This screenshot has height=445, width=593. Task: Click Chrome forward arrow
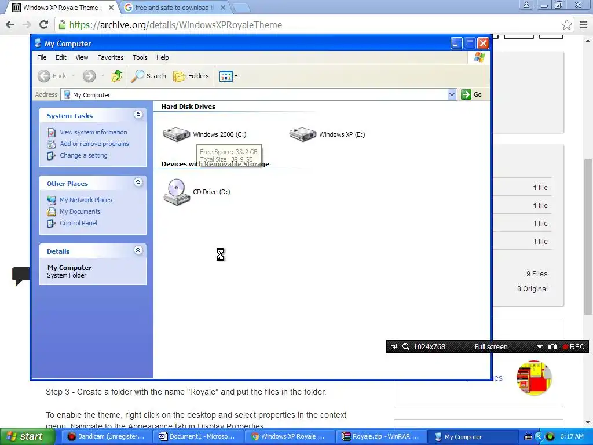coord(27,25)
